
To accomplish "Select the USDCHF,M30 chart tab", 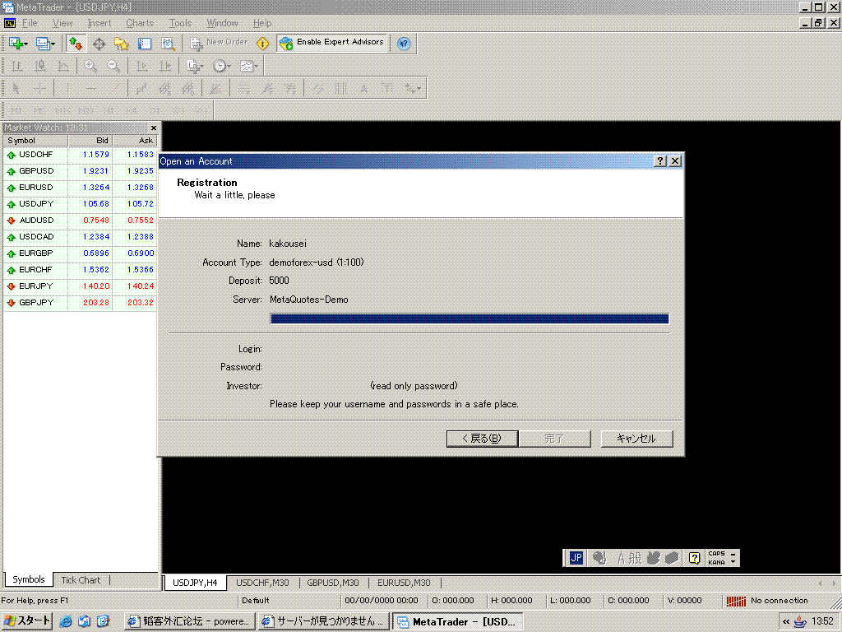I will pos(262,583).
